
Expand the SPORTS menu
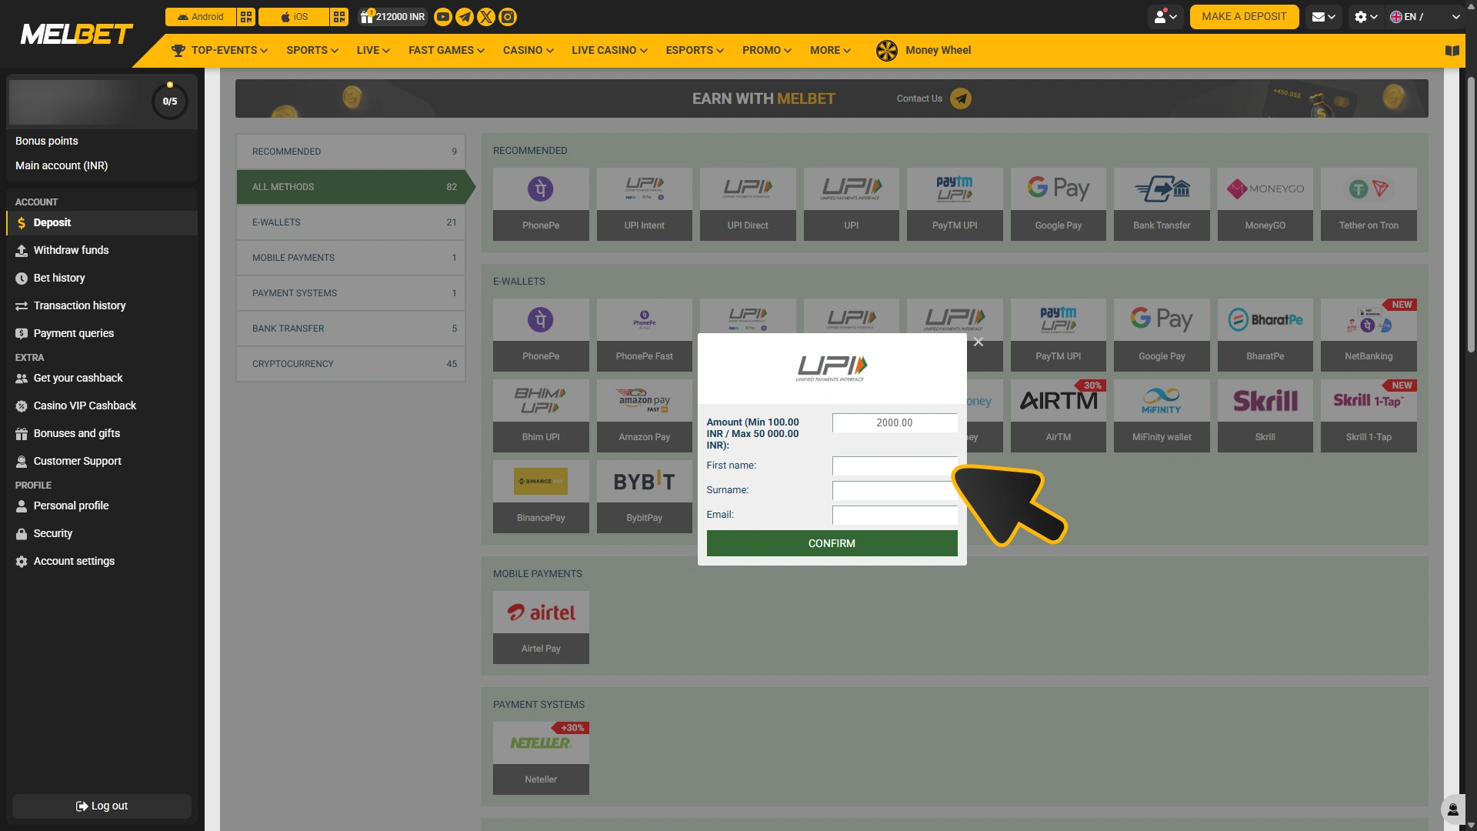(x=312, y=51)
